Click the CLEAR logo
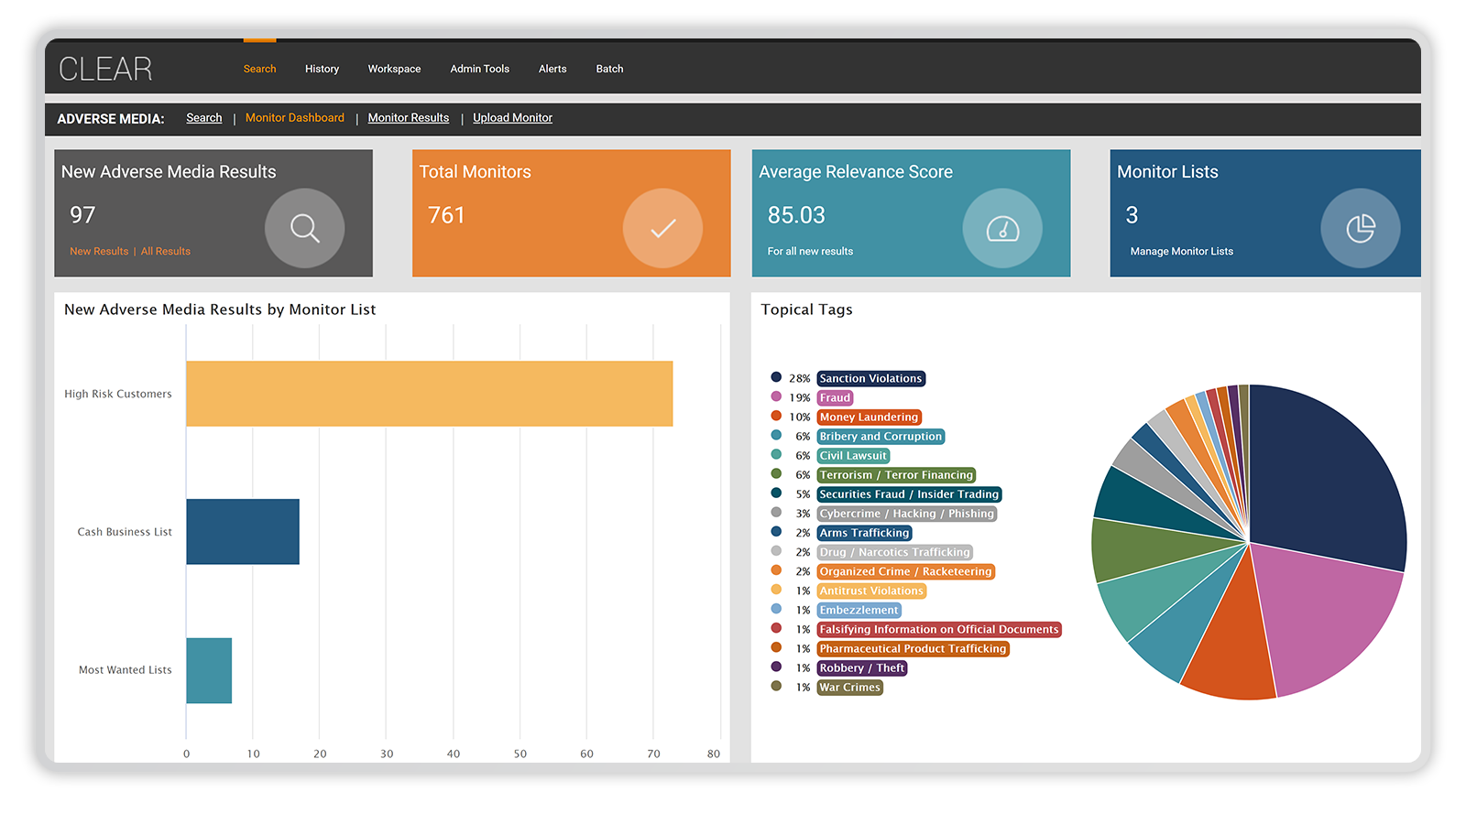The width and height of the screenshot is (1466, 824). (105, 69)
